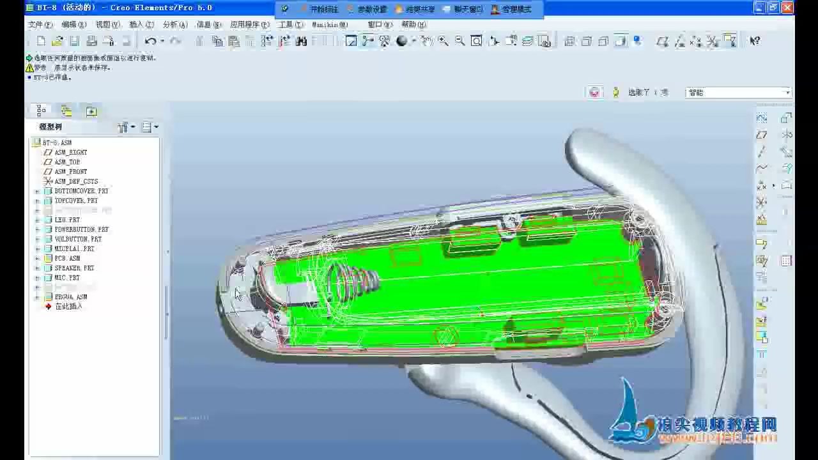Viewport: 818px width, 460px height.
Task: Click the Regenerate model icon
Action: pos(267,41)
